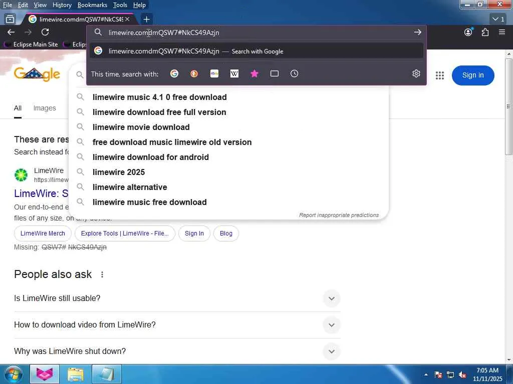Image resolution: width=513 pixels, height=384 pixels.
Task: Click Report inappropriate predictions
Action: click(x=339, y=215)
